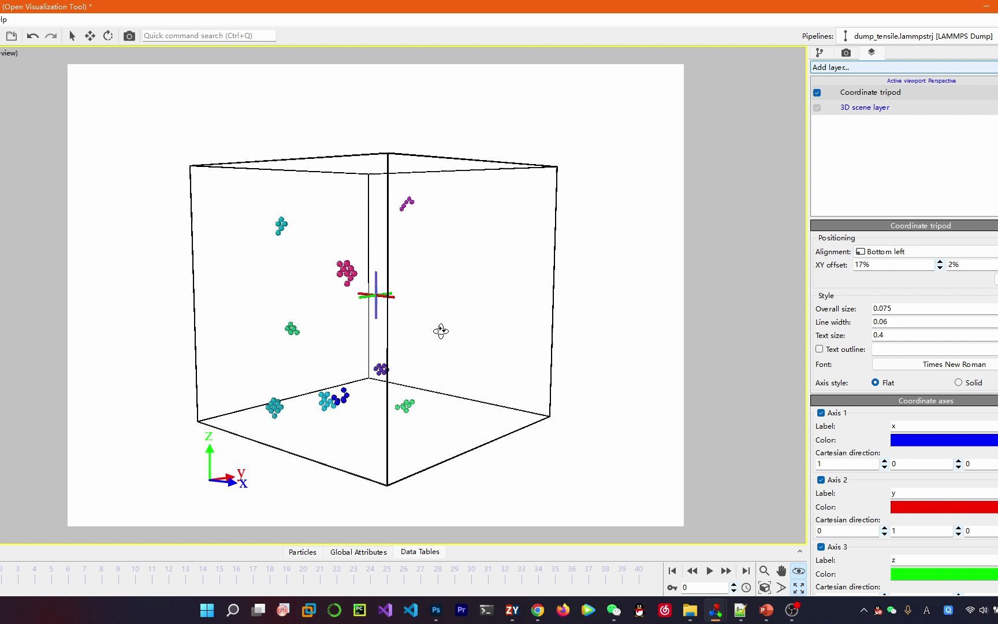Open Photoshop from the taskbar

tap(436, 610)
